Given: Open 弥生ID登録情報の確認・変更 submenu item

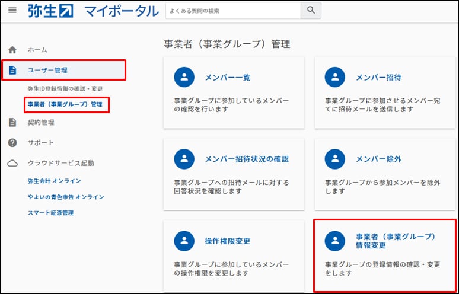Looking at the screenshot, I should (65, 88).
